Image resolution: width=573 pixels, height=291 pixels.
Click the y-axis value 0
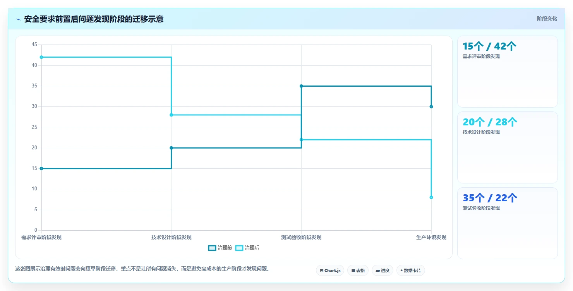point(36,230)
